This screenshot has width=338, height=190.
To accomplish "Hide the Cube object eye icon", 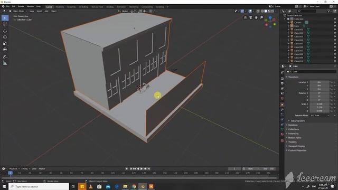I will point(335,26).
